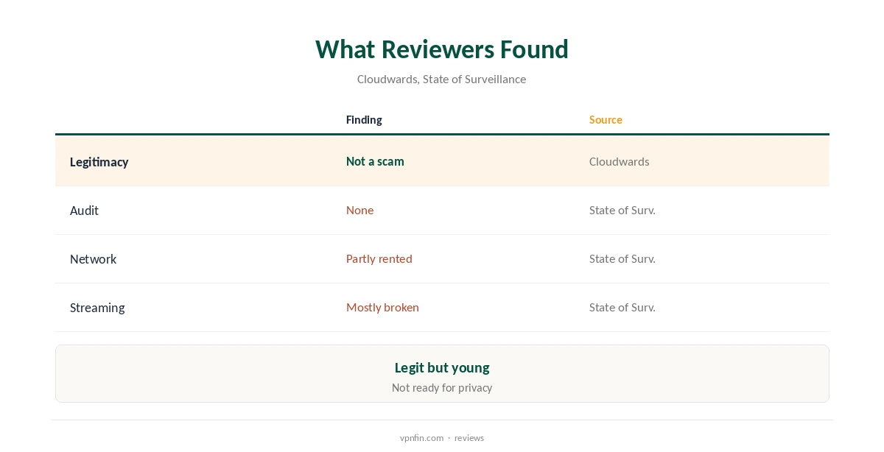884x452 pixels.
Task: Click the 'Mostly broken' finding
Action: point(382,307)
